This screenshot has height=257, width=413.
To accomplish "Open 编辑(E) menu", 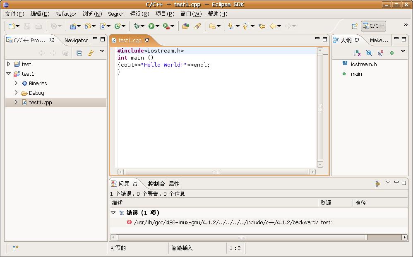I will coord(40,14).
